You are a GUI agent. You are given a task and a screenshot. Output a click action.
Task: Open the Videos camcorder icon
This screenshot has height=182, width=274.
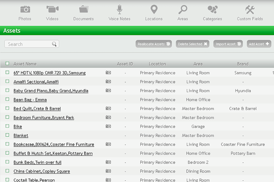[x=52, y=10]
